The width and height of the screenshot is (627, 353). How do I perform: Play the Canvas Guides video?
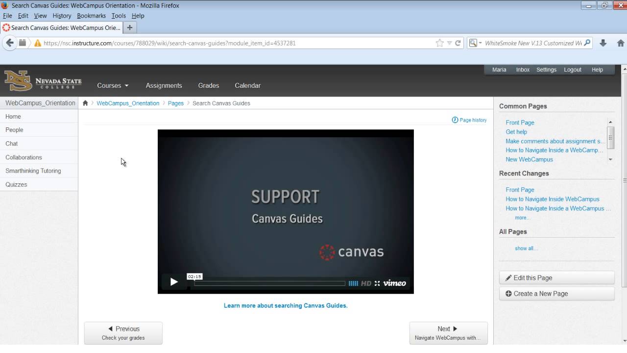[174, 282]
